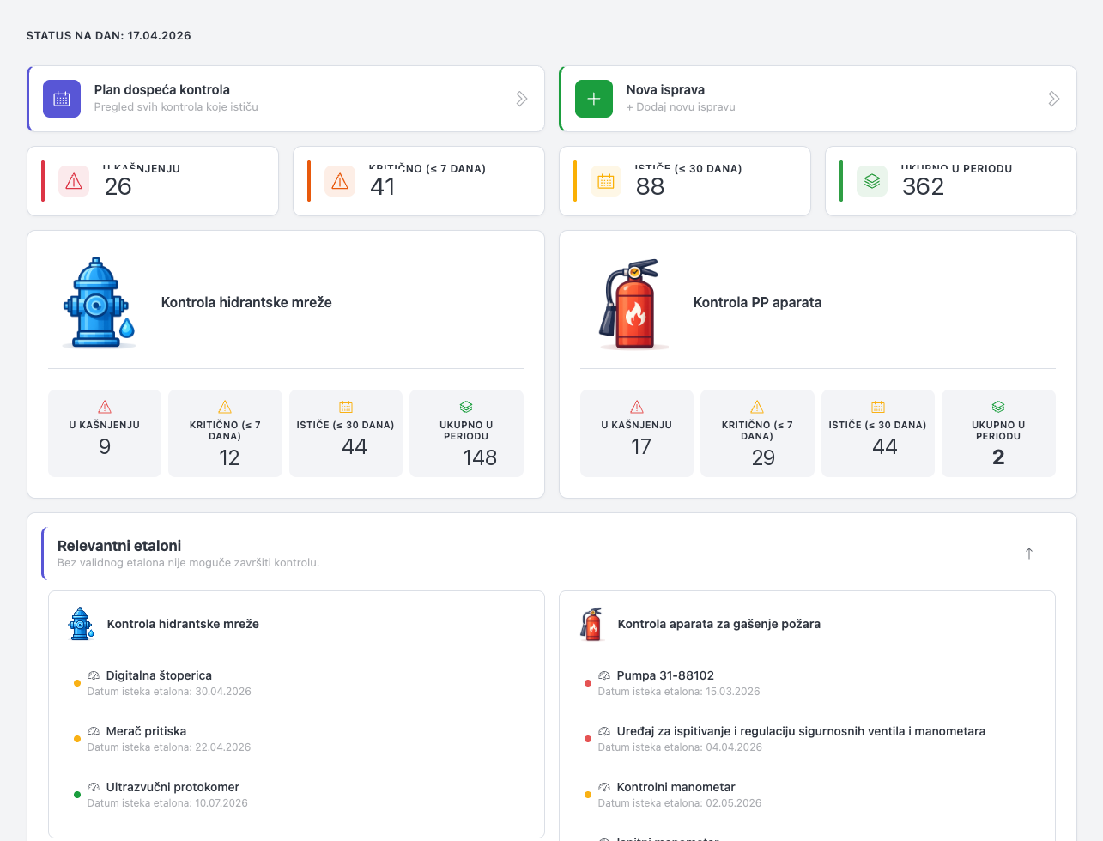Click the extinguisher icon beside Kontrola aparata za gašenje požara
1103x841 pixels.
click(x=592, y=624)
